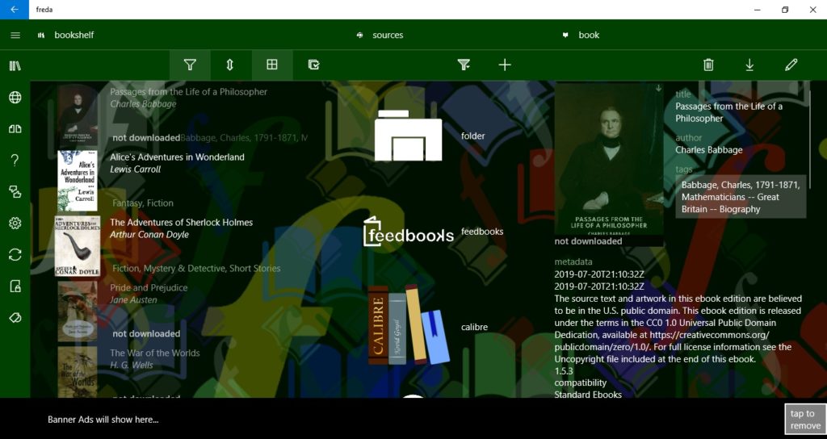The width and height of the screenshot is (827, 439).
Task: Click the sync refresh icon
Action: pos(15,254)
